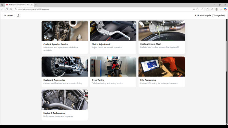
Task: Go to browser home page icon
Action: 11,9
